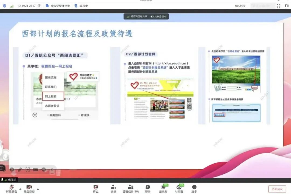Open the floating chat bubble icon

pyautogui.click(x=2, y=168)
